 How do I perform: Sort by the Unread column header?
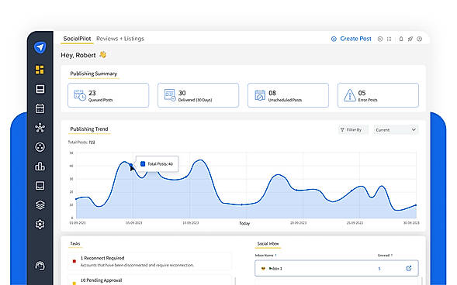pyautogui.click(x=385, y=256)
